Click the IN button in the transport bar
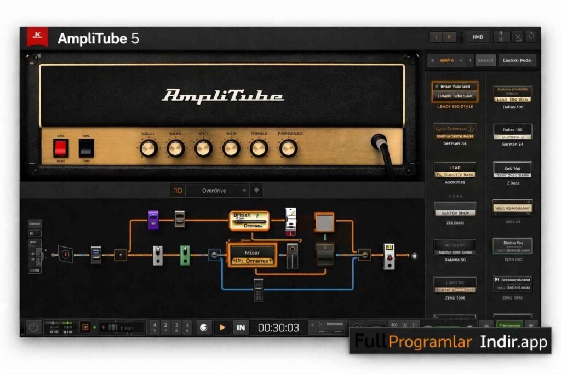 pos(240,327)
